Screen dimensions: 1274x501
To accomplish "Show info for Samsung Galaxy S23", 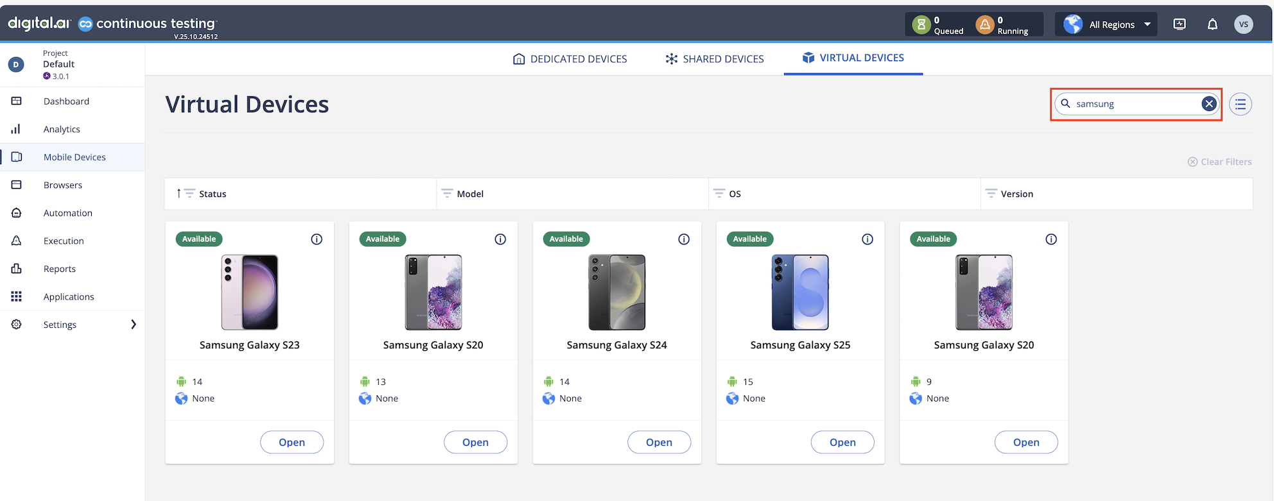I will [x=317, y=239].
